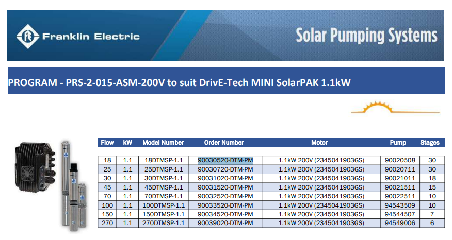Click stages value 6
The width and height of the screenshot is (452, 240).
point(432,223)
